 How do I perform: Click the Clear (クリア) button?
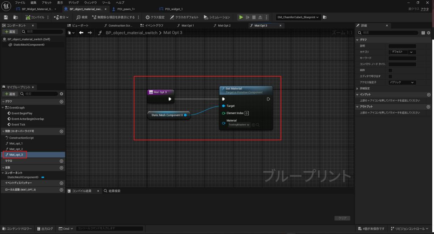pos(342,218)
